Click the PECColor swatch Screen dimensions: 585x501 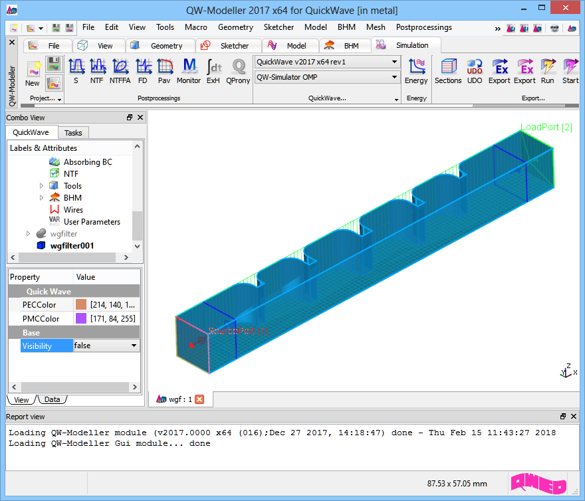pos(81,304)
